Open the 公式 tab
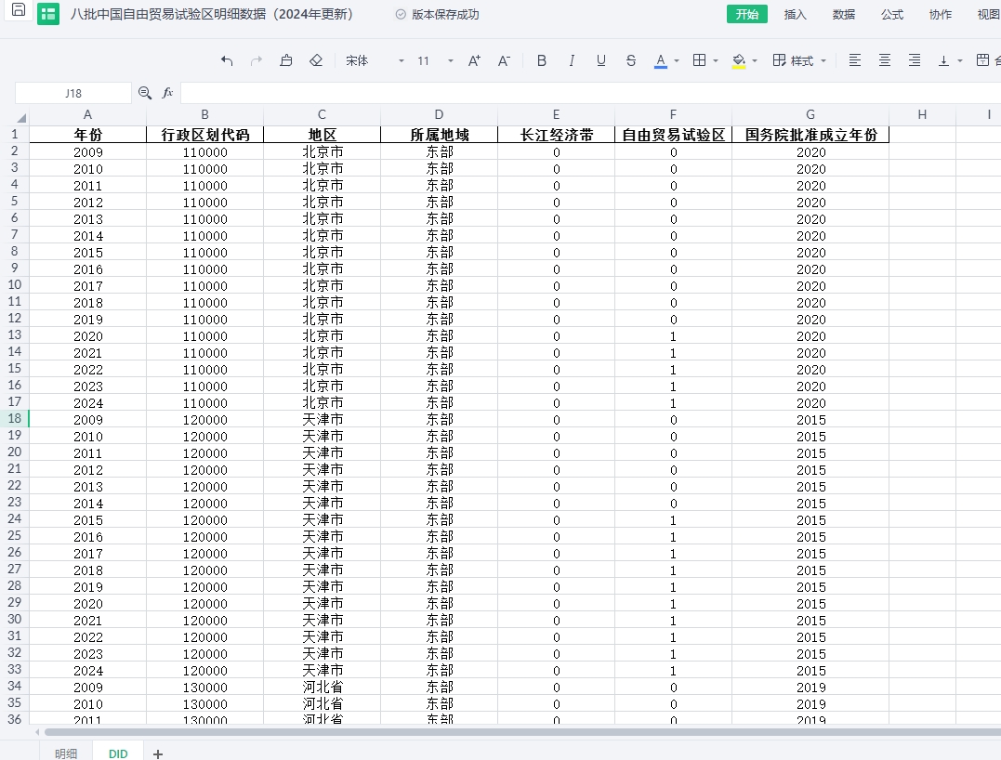This screenshot has width=1001, height=760. (892, 14)
